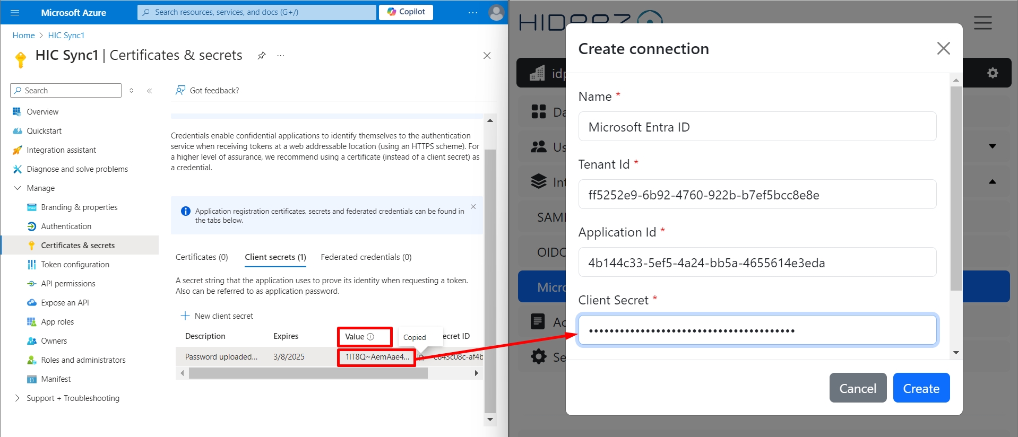Image resolution: width=1018 pixels, height=437 pixels.
Task: Click the Create button in dialog
Action: pos(921,388)
